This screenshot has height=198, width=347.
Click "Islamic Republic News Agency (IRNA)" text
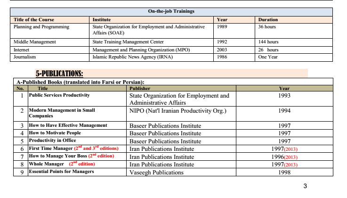tap(133, 57)
